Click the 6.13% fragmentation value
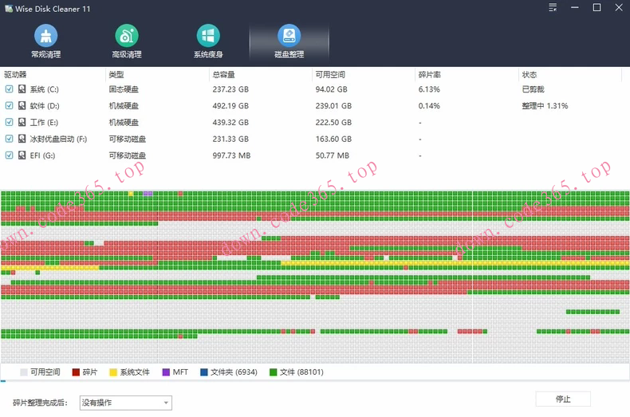Image resolution: width=630 pixels, height=417 pixels. click(x=429, y=89)
